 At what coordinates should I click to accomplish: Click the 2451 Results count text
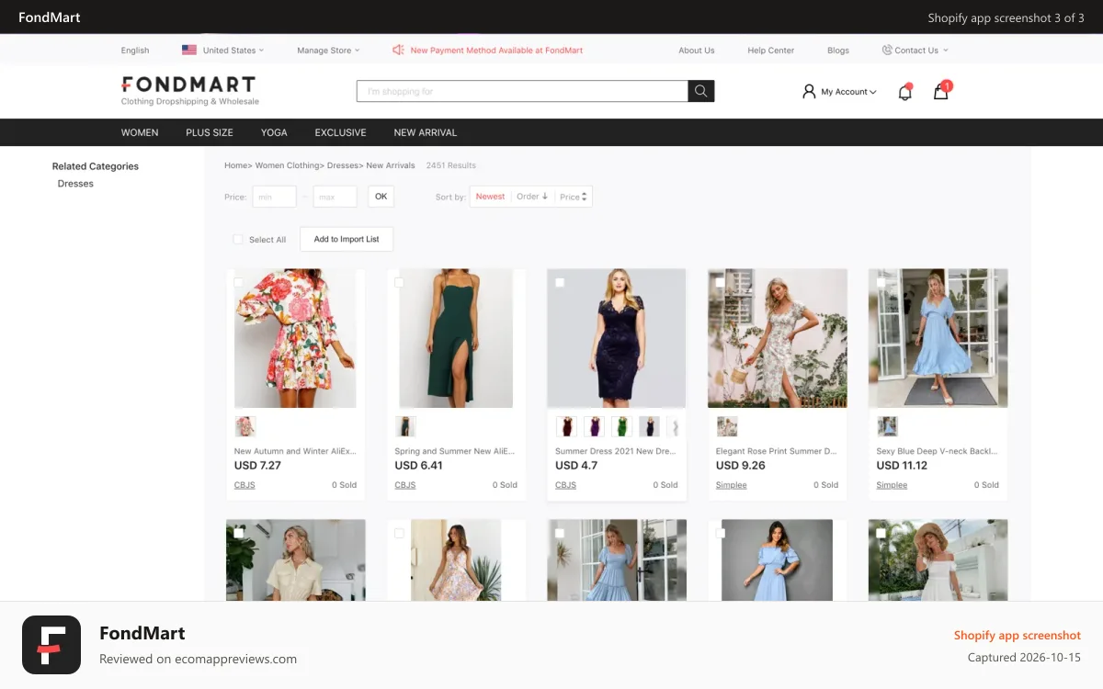coord(451,165)
